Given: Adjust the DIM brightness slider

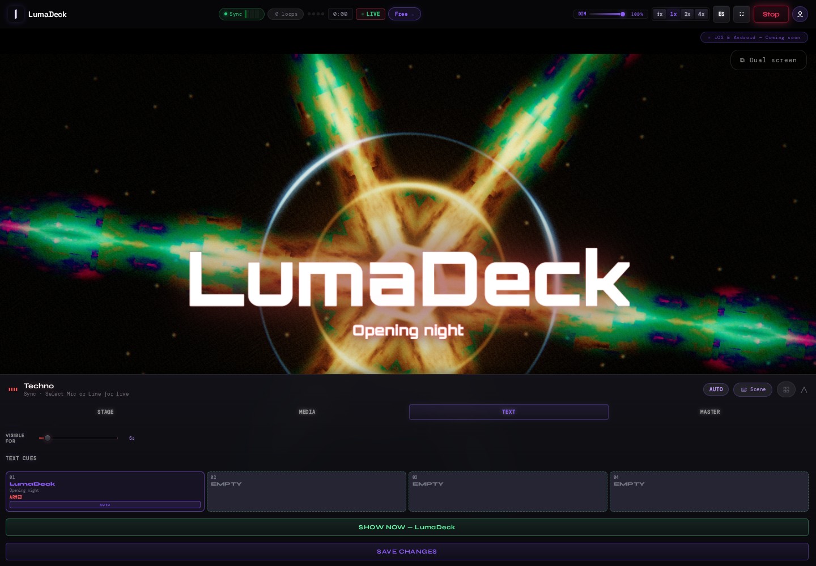Looking at the screenshot, I should pyautogui.click(x=607, y=14).
